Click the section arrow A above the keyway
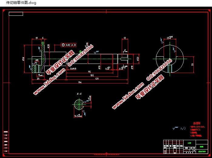This screenshot has width=212, height=158. [x=125, y=51]
